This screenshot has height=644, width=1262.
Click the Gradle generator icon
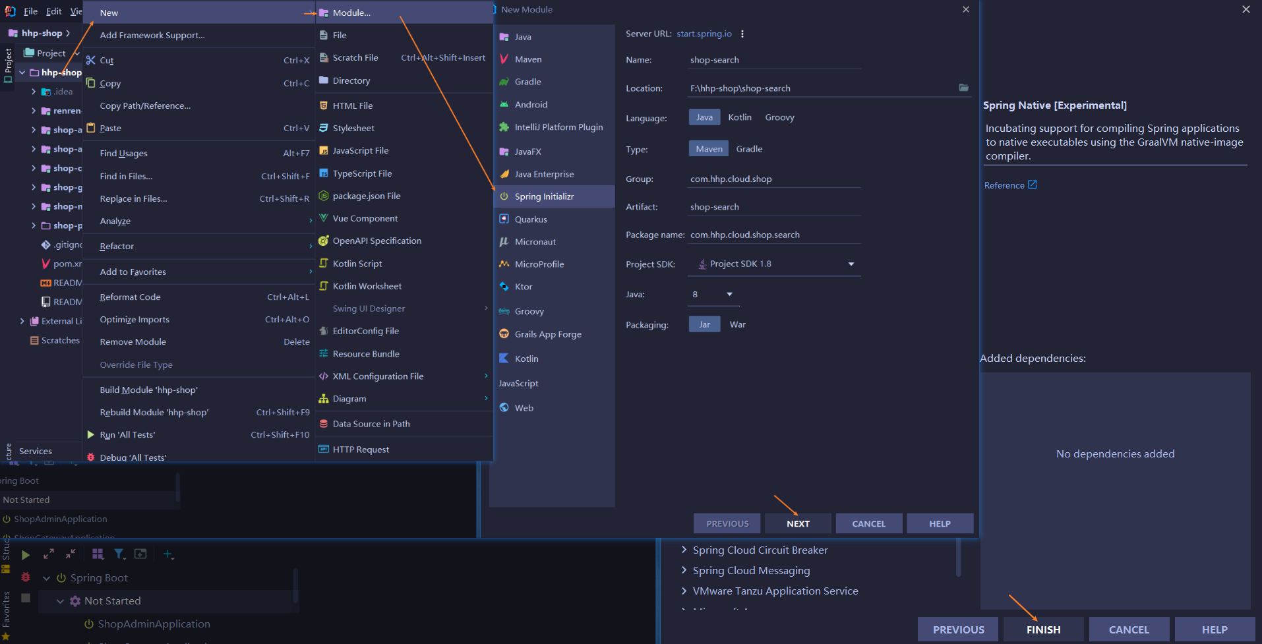pyautogui.click(x=504, y=82)
